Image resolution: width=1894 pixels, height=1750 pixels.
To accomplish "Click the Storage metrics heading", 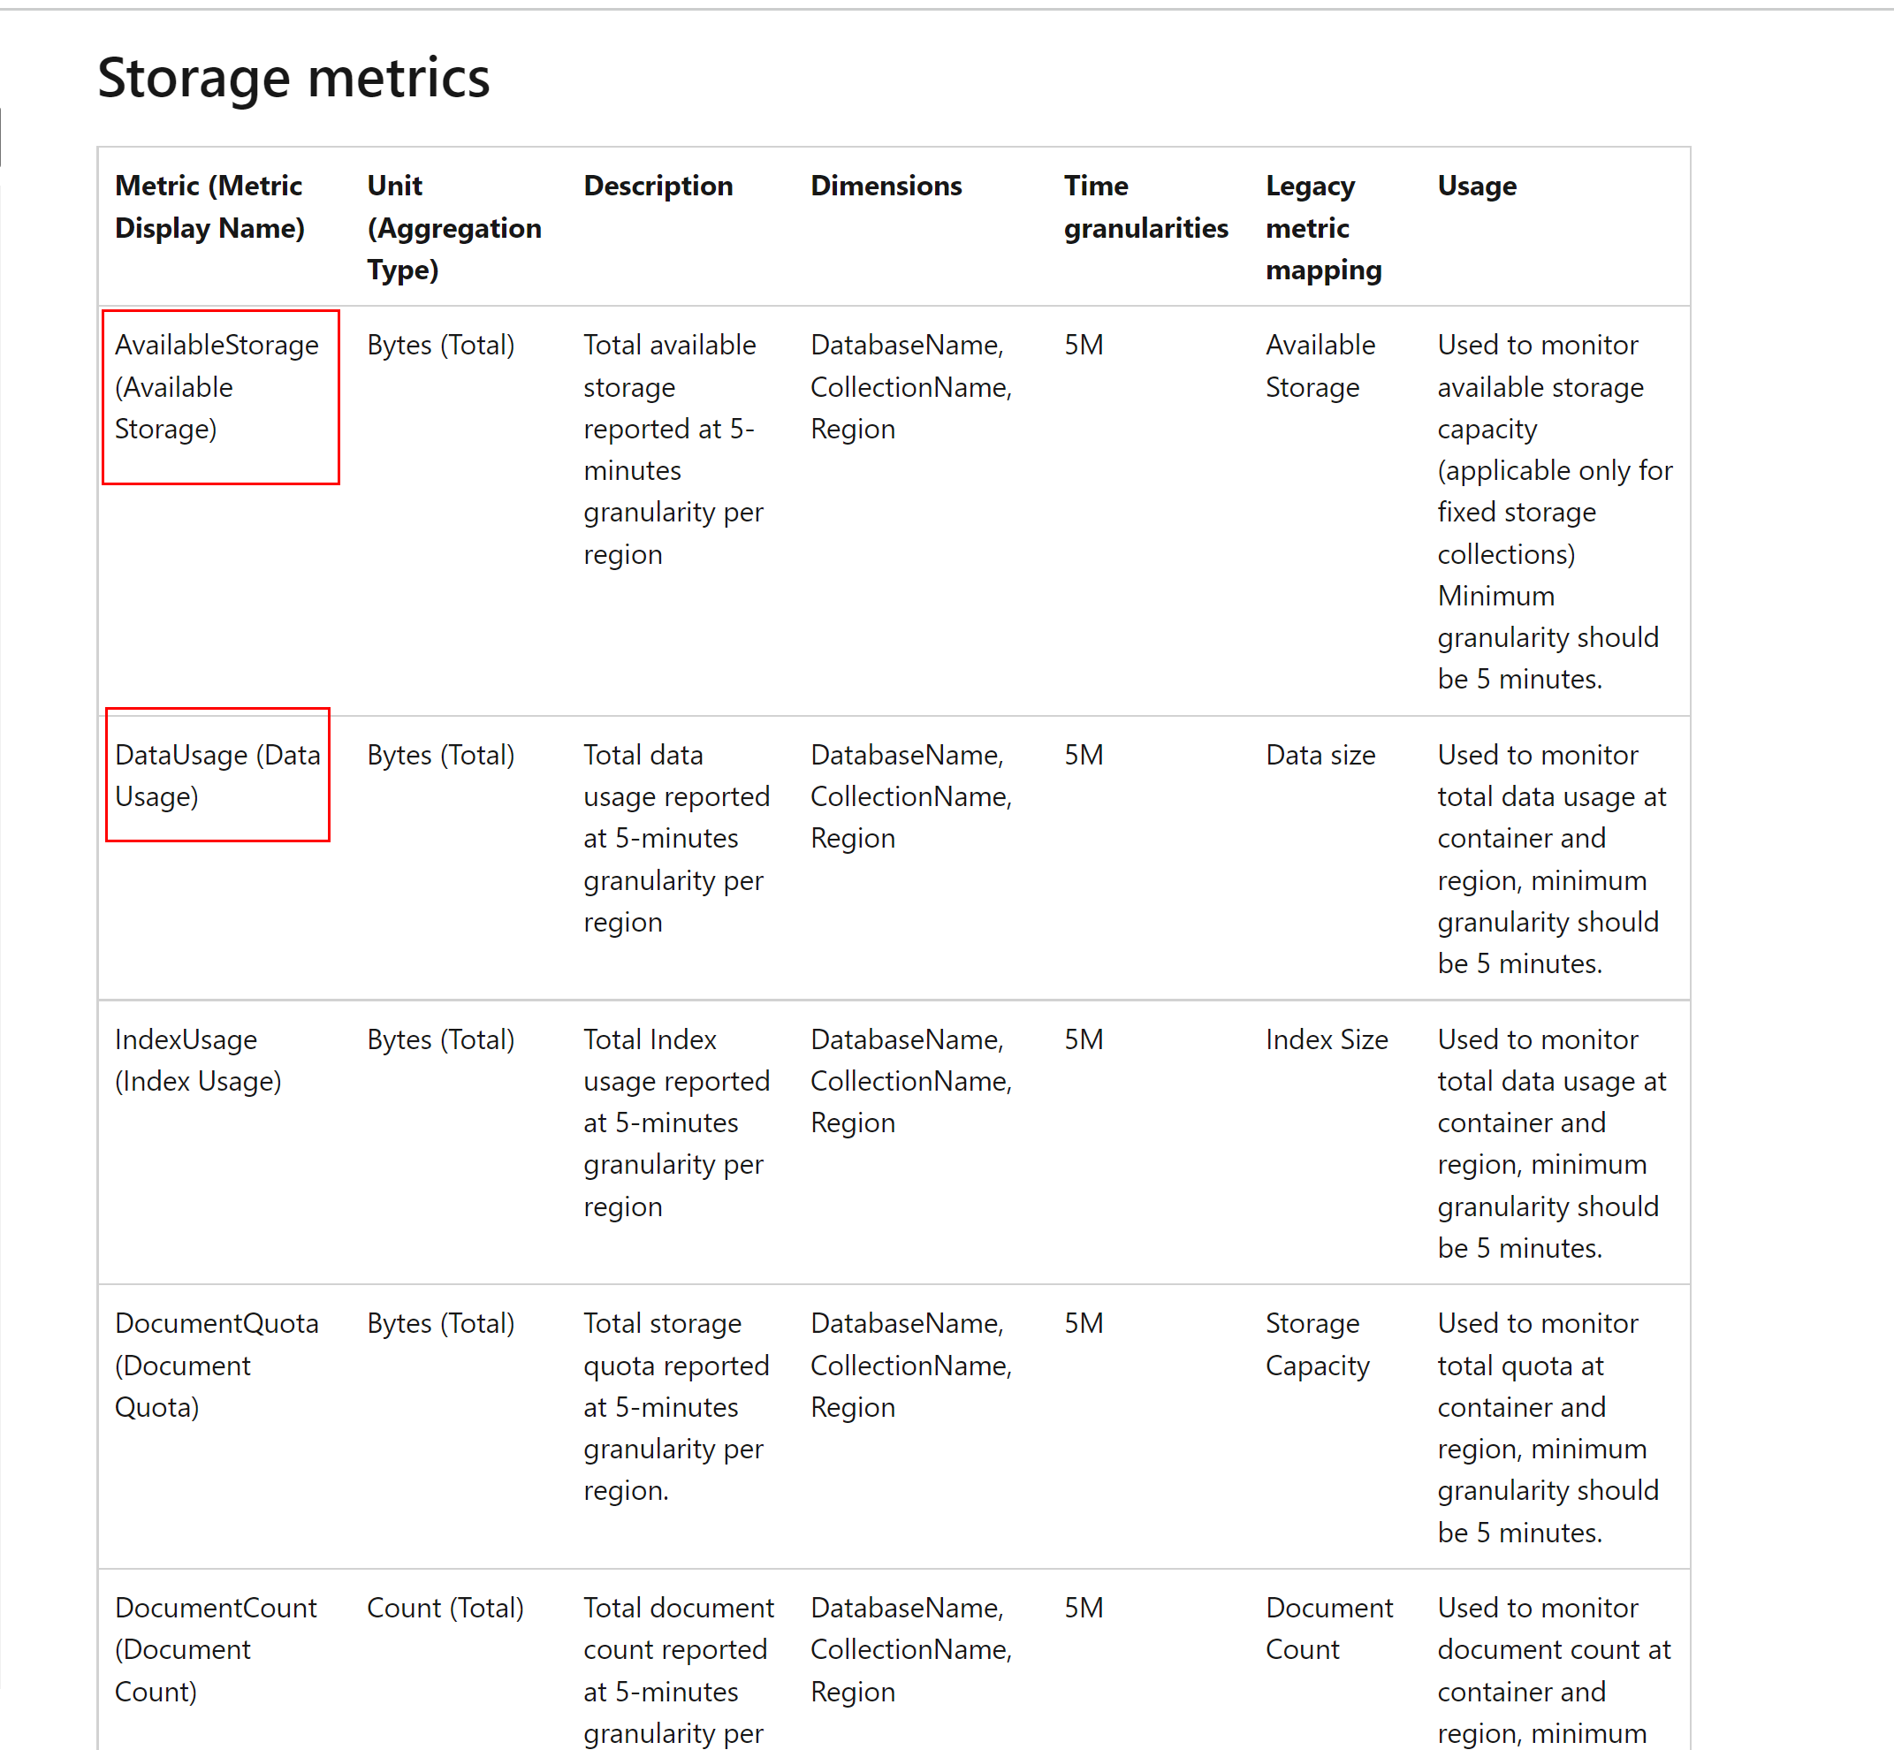I will click(293, 78).
